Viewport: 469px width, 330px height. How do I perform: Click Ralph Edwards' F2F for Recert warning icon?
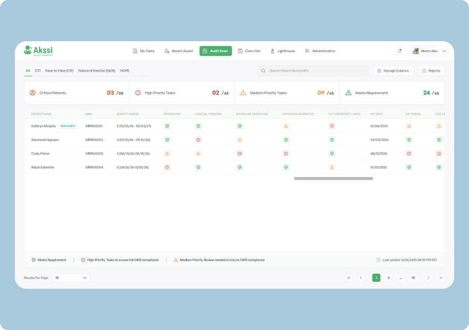[332, 167]
